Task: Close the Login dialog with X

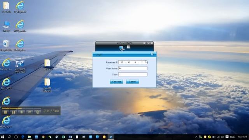Action: pos(152,54)
